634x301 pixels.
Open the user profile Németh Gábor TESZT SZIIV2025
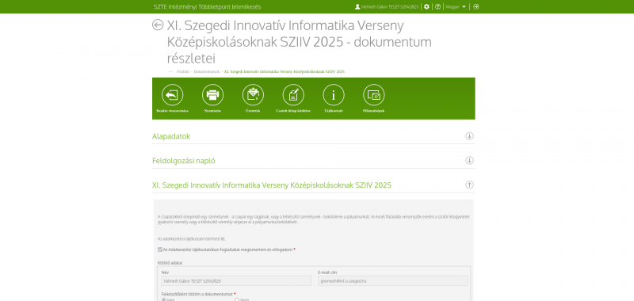(387, 7)
